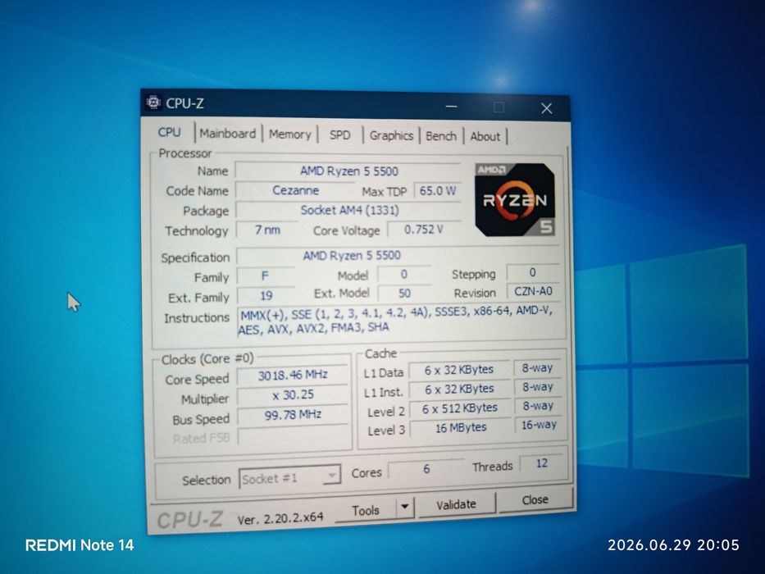Select the SPD tab
Image resolution: width=765 pixels, height=574 pixels.
pyautogui.click(x=339, y=135)
